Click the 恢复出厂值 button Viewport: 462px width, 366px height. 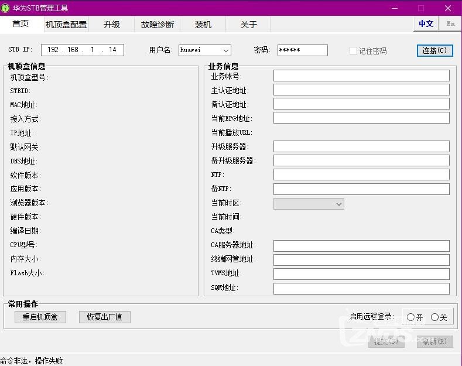click(x=105, y=317)
